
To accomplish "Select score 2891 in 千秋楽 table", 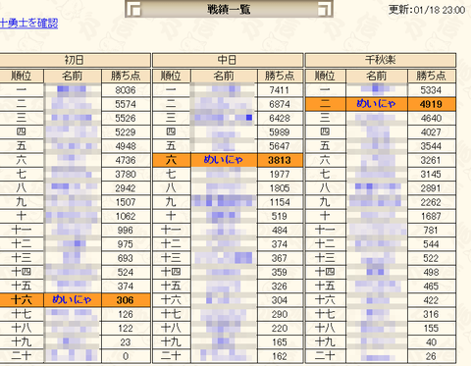I will [431, 188].
